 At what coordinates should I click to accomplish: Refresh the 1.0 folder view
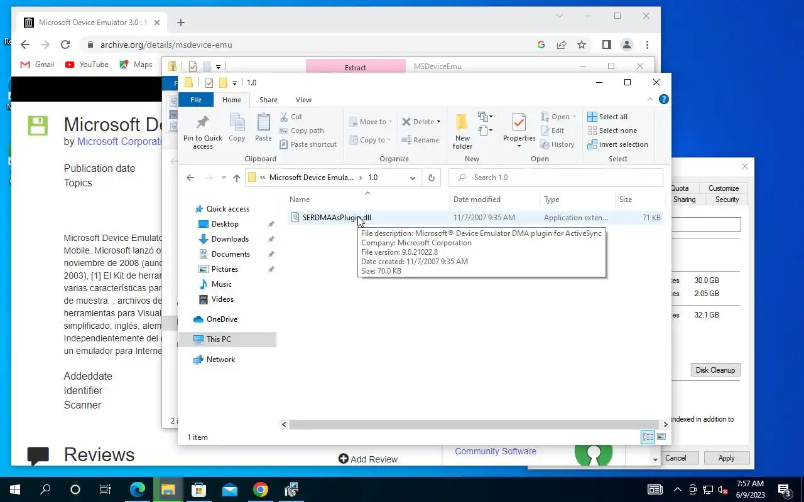[x=431, y=178]
